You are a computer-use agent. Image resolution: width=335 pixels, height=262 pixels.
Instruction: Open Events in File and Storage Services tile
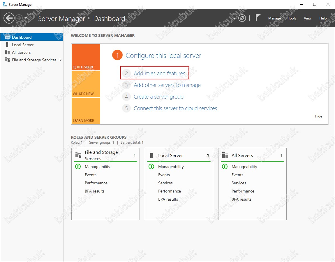91,175
